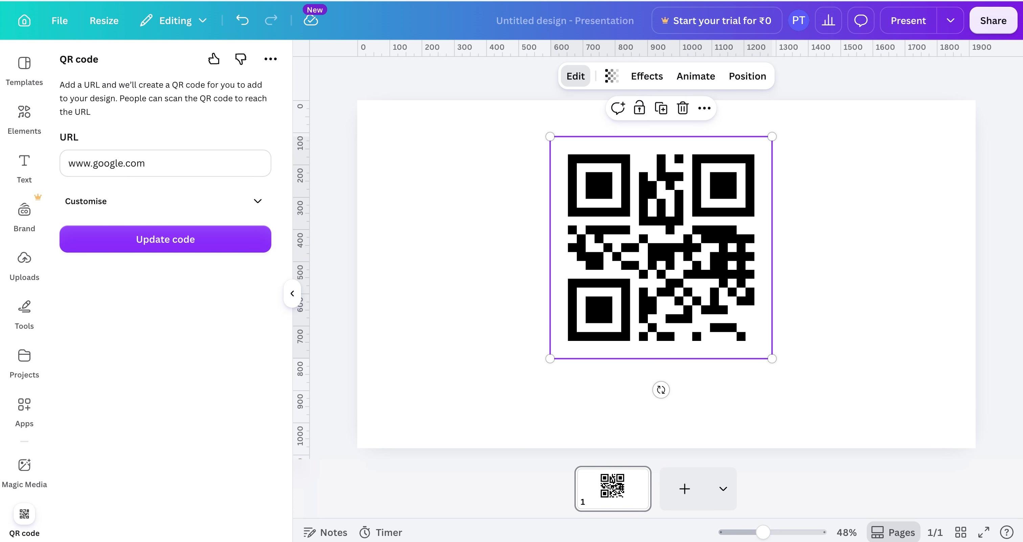Open the Timer tool
This screenshot has width=1023, height=542.
coord(381,532)
